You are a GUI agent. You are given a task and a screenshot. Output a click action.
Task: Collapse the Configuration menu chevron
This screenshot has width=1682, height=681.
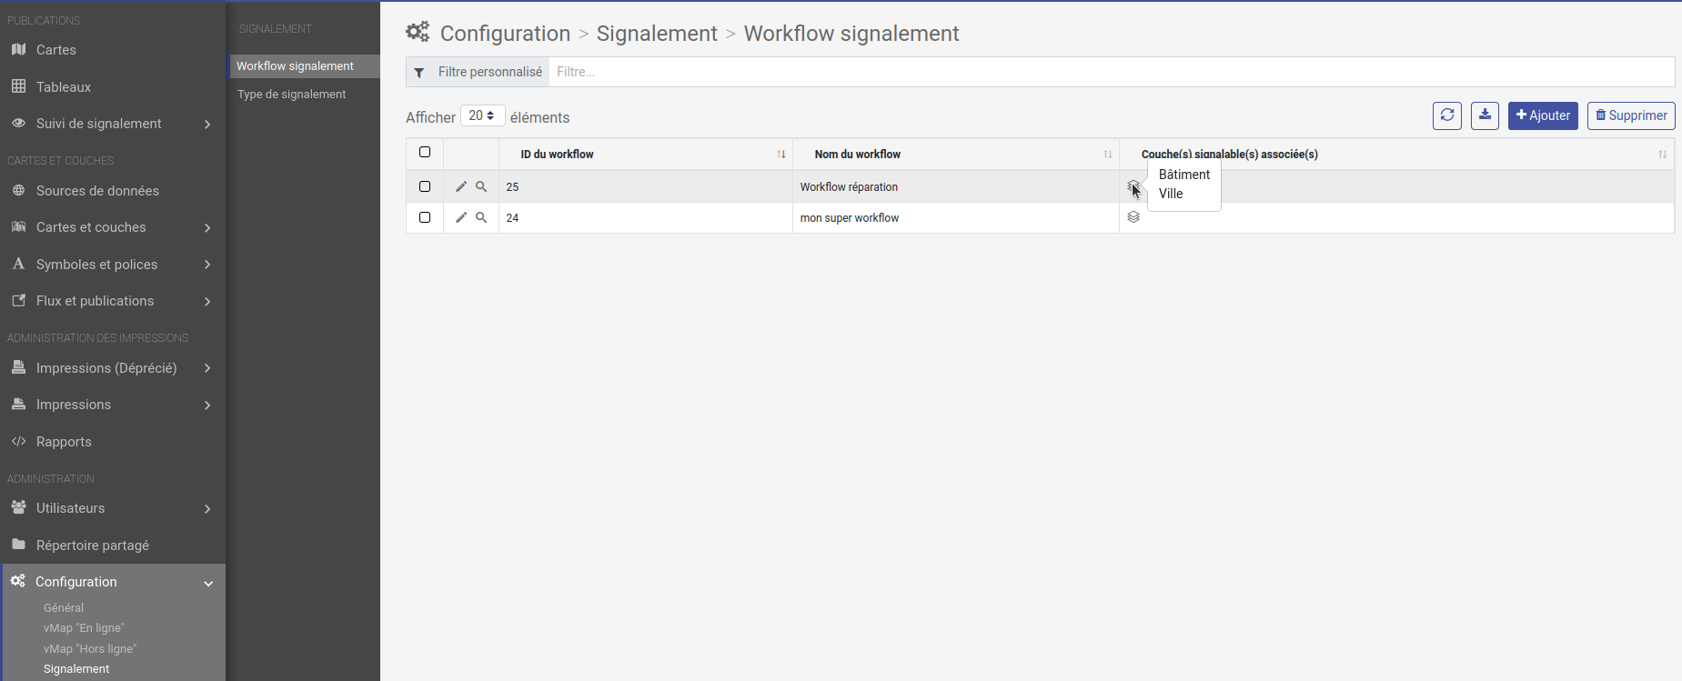[x=208, y=584]
